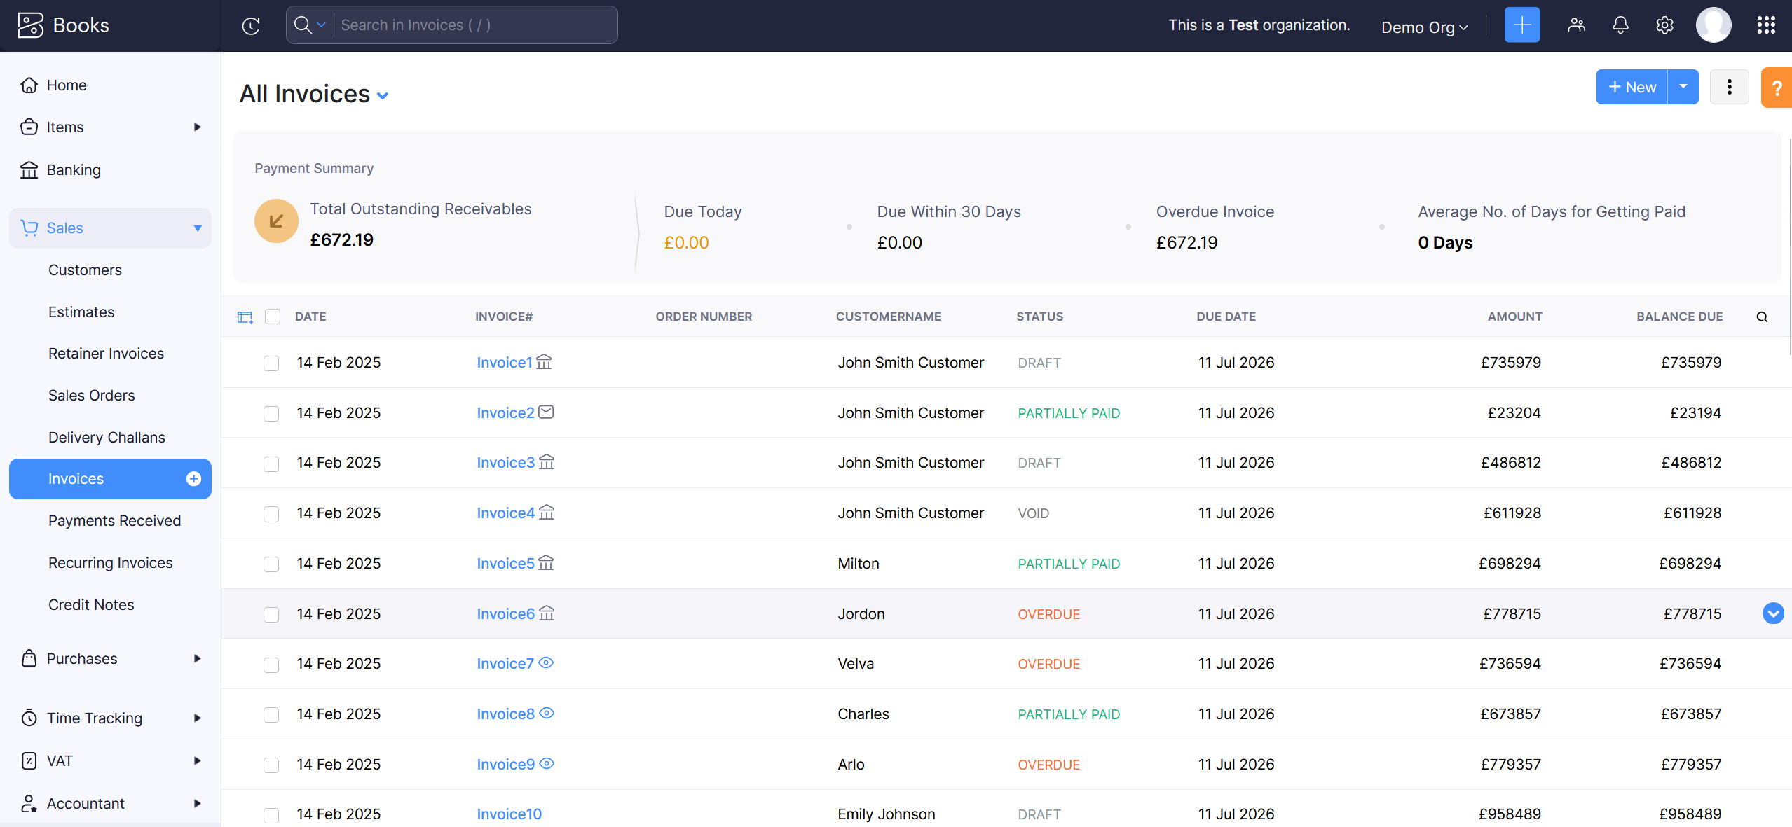This screenshot has height=827, width=1792.
Task: Click the Users icon in the top bar
Action: coord(1577,25)
